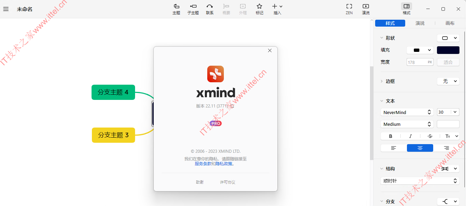
Task: Add a summary with 概要 tool
Action: pos(226,9)
